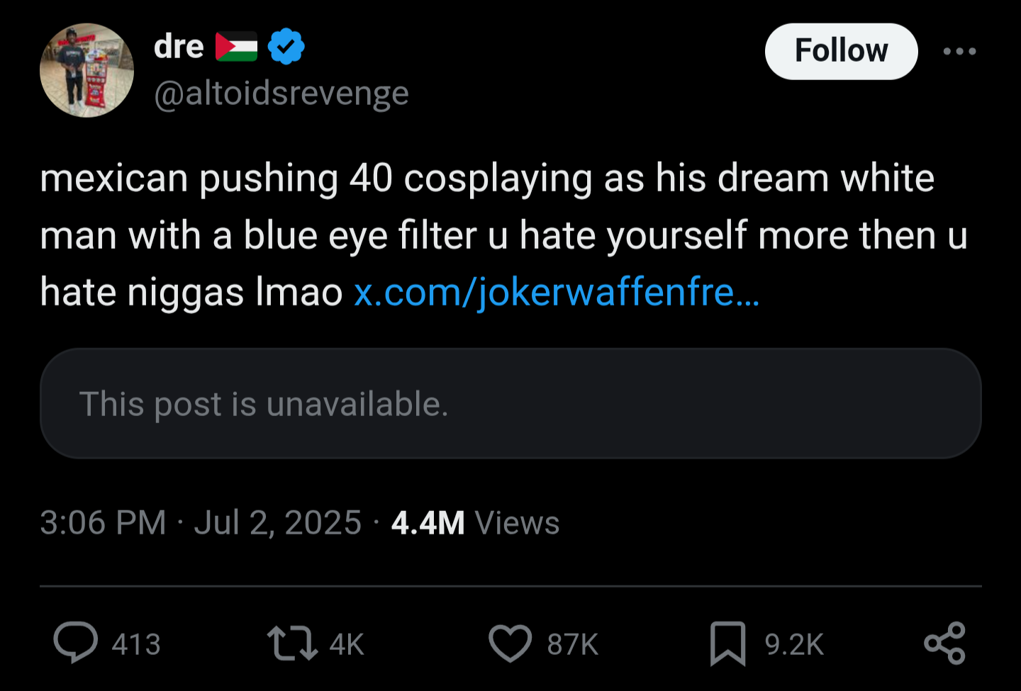Click the 87K likes count
The image size is (1021, 691).
[x=573, y=644]
